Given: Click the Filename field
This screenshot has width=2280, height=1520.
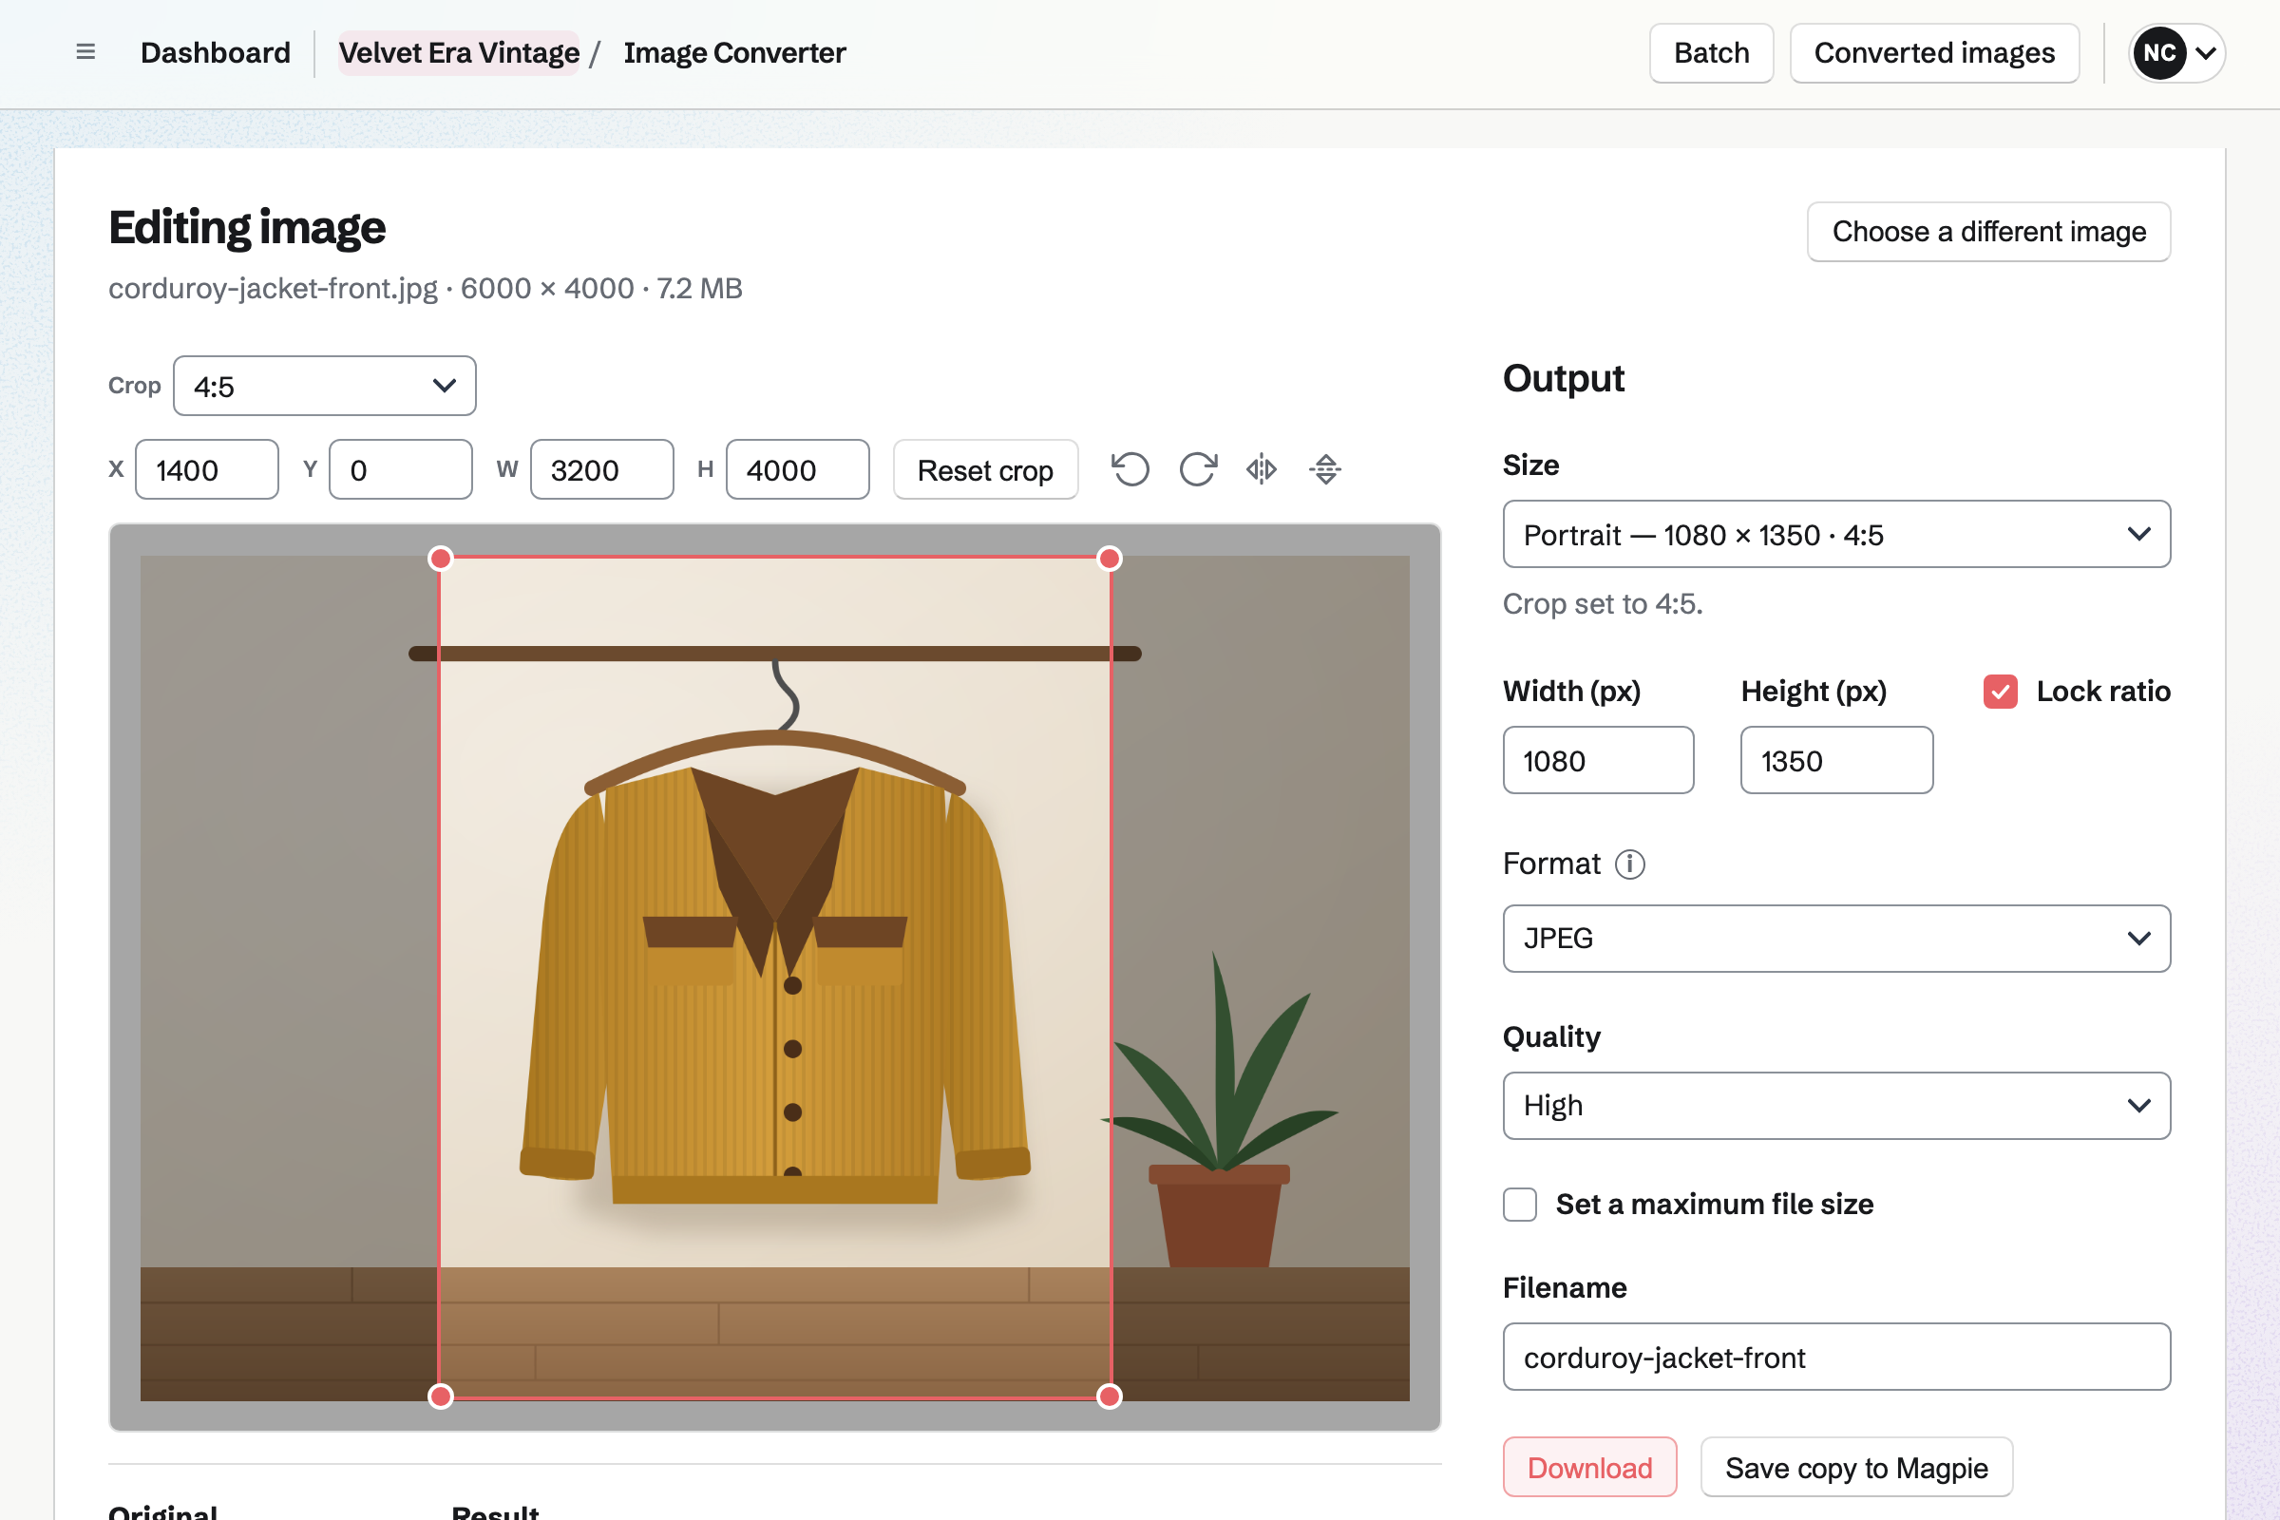Looking at the screenshot, I should (1836, 1358).
